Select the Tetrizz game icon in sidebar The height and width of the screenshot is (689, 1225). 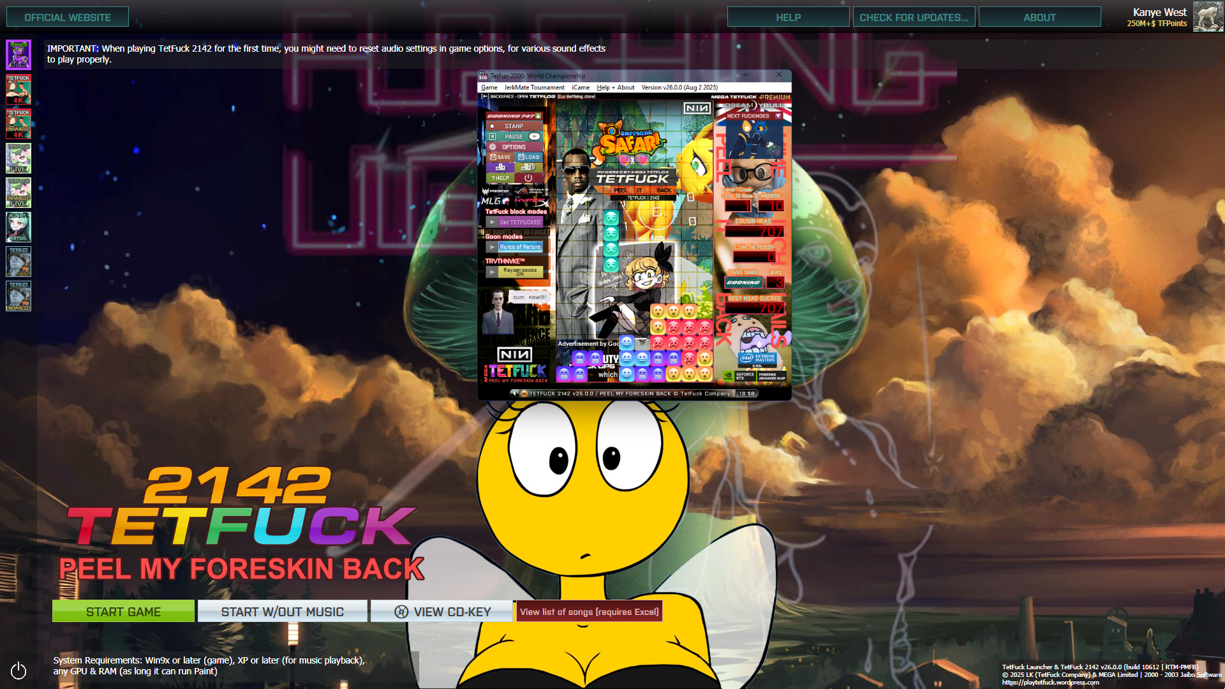point(19,262)
